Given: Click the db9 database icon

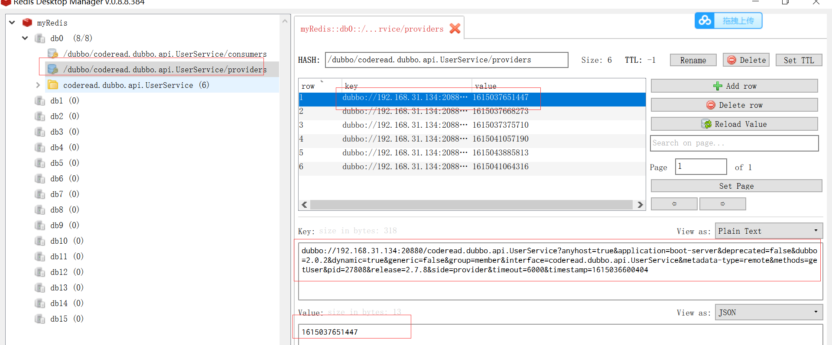Looking at the screenshot, I should pos(40,225).
